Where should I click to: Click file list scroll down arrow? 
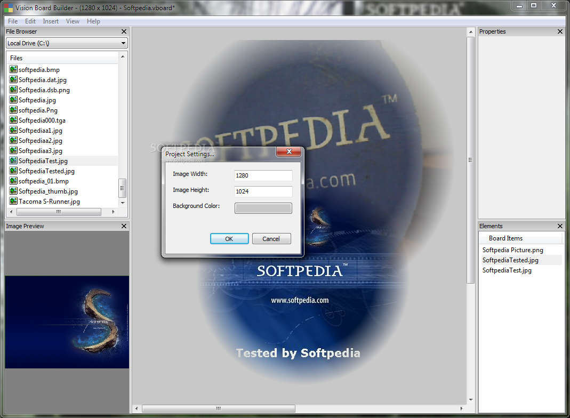pyautogui.click(x=123, y=203)
